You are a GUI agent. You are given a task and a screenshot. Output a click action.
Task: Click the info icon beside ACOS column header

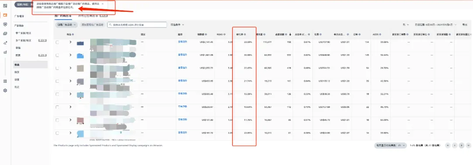381,35
